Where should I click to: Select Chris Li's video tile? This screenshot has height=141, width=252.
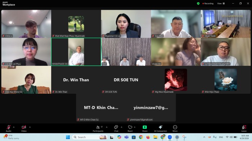[x=26, y=24]
